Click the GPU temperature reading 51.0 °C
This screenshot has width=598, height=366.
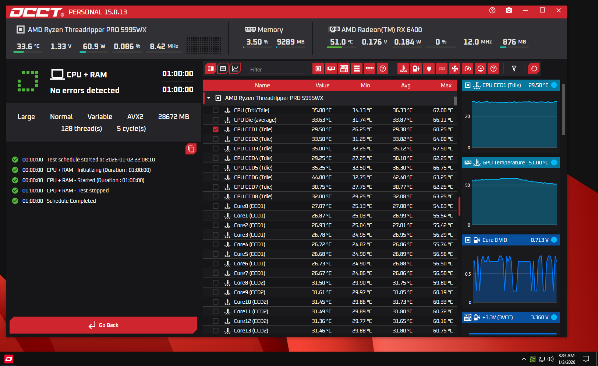(x=342, y=42)
